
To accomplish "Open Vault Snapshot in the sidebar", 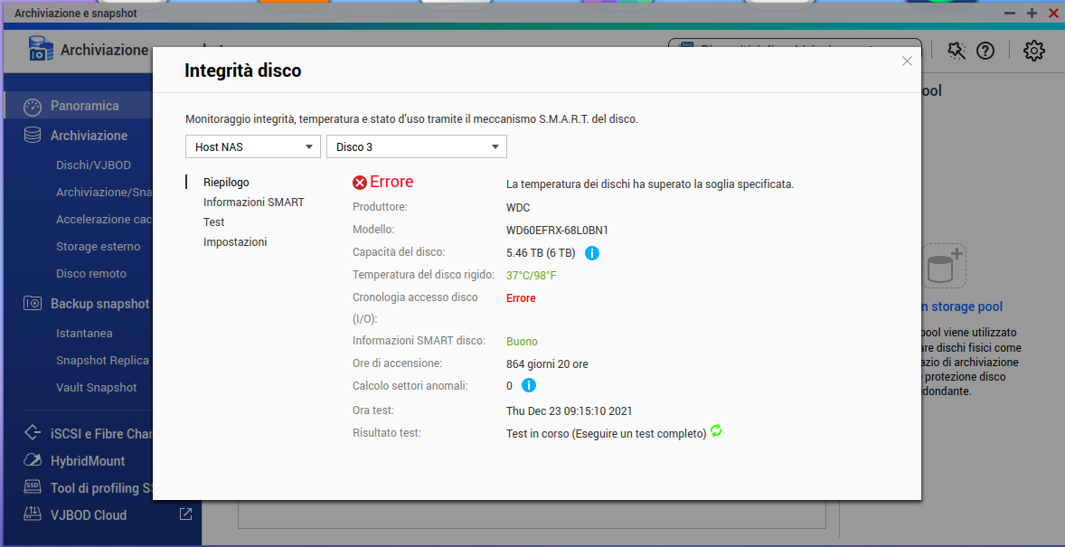I will [x=97, y=388].
